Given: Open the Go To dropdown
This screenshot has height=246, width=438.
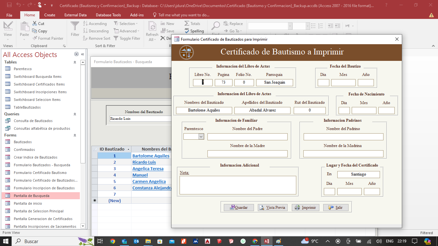Looking at the screenshot, I should point(232,31).
